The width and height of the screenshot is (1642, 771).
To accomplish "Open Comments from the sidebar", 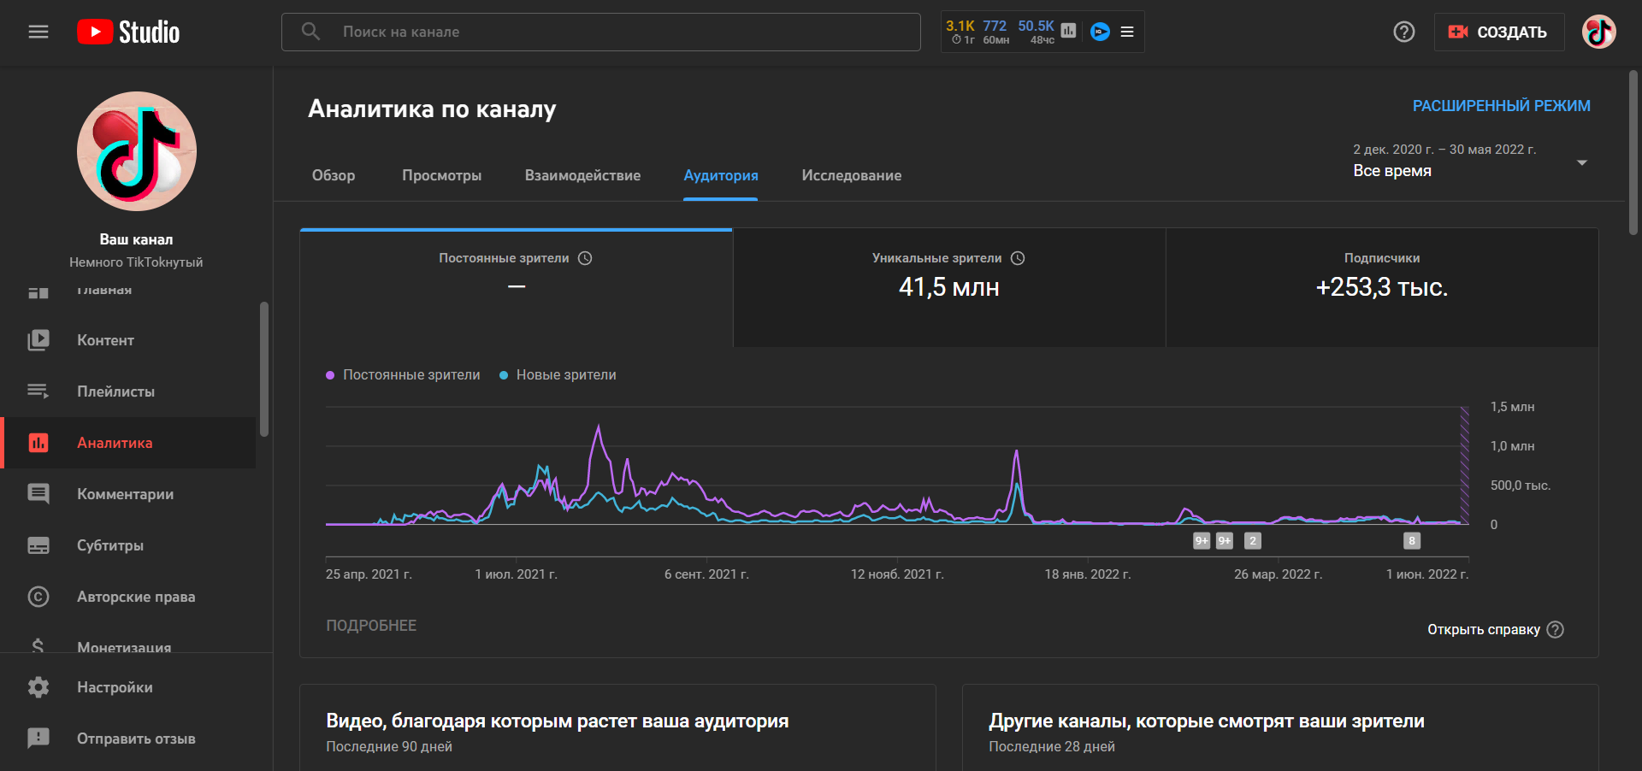I will coord(125,494).
